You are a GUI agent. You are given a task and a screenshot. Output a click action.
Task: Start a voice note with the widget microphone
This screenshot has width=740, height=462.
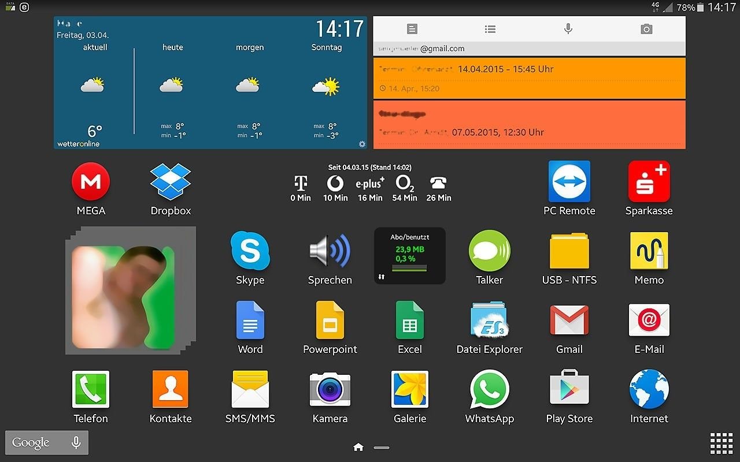point(568,29)
